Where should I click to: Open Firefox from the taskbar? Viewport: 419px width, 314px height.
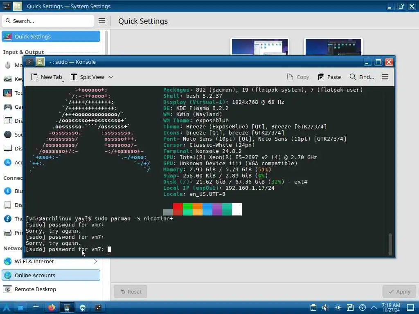51,307
